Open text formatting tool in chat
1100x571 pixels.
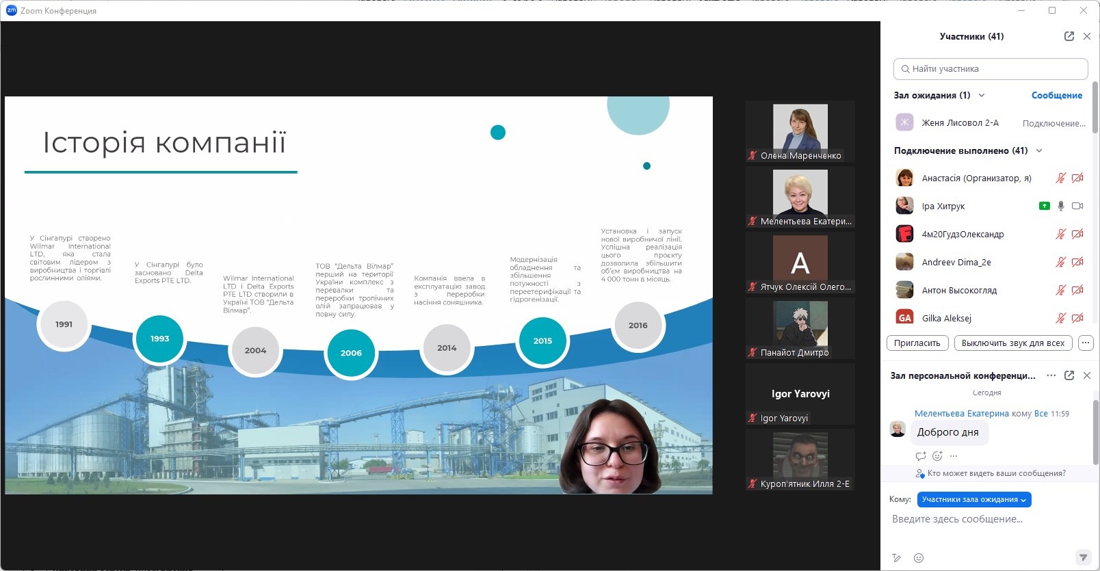tap(897, 558)
